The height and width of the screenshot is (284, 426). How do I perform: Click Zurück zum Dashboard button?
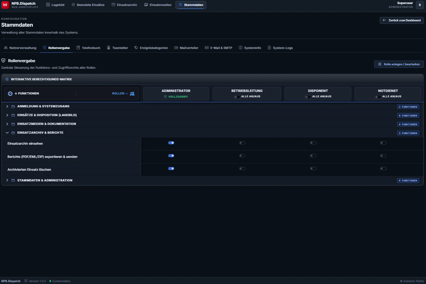tap(402, 20)
